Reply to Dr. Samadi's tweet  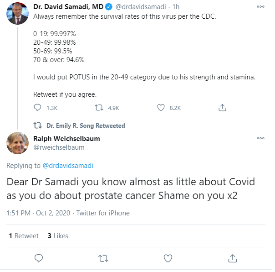click(x=39, y=108)
